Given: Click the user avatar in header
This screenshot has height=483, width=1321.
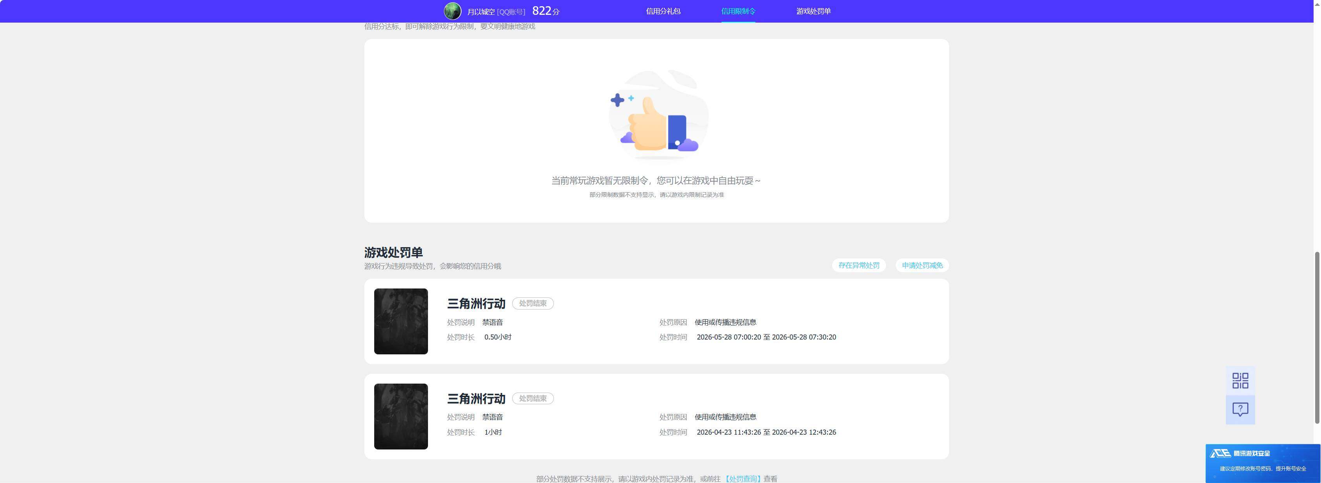Looking at the screenshot, I should (x=452, y=11).
